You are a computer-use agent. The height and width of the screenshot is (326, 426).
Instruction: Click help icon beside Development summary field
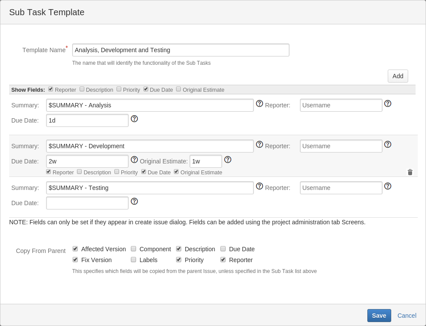260,144
